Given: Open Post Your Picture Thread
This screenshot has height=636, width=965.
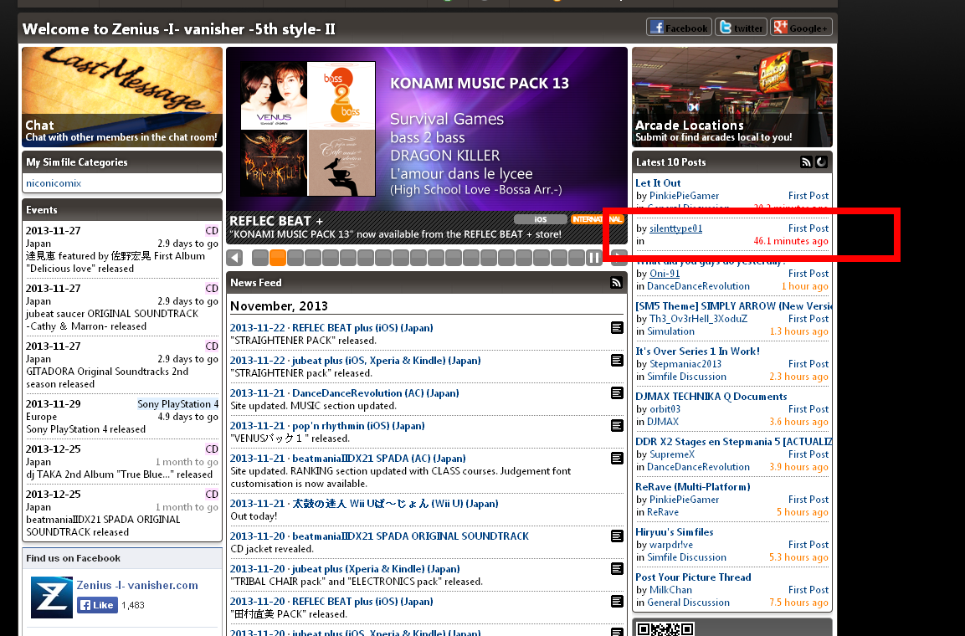Looking at the screenshot, I should pos(693,577).
